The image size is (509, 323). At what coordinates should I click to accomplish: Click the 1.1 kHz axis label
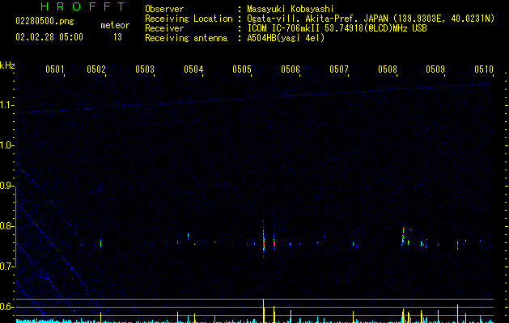click(x=6, y=105)
